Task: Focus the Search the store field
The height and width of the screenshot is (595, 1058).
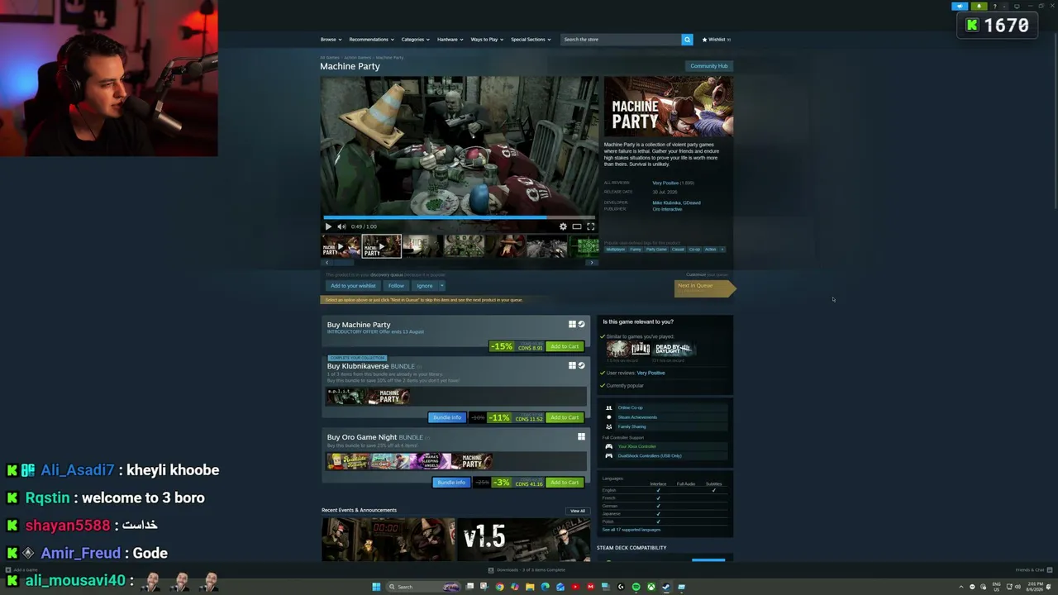Action: pyautogui.click(x=621, y=40)
